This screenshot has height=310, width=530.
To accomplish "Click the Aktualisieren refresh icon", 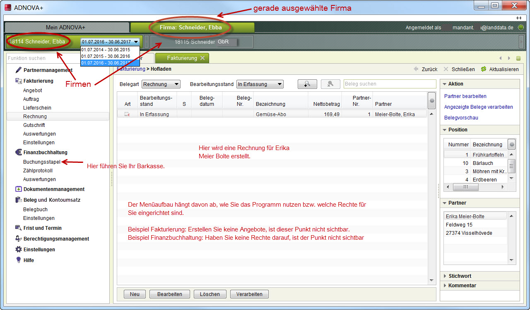I will (x=483, y=69).
